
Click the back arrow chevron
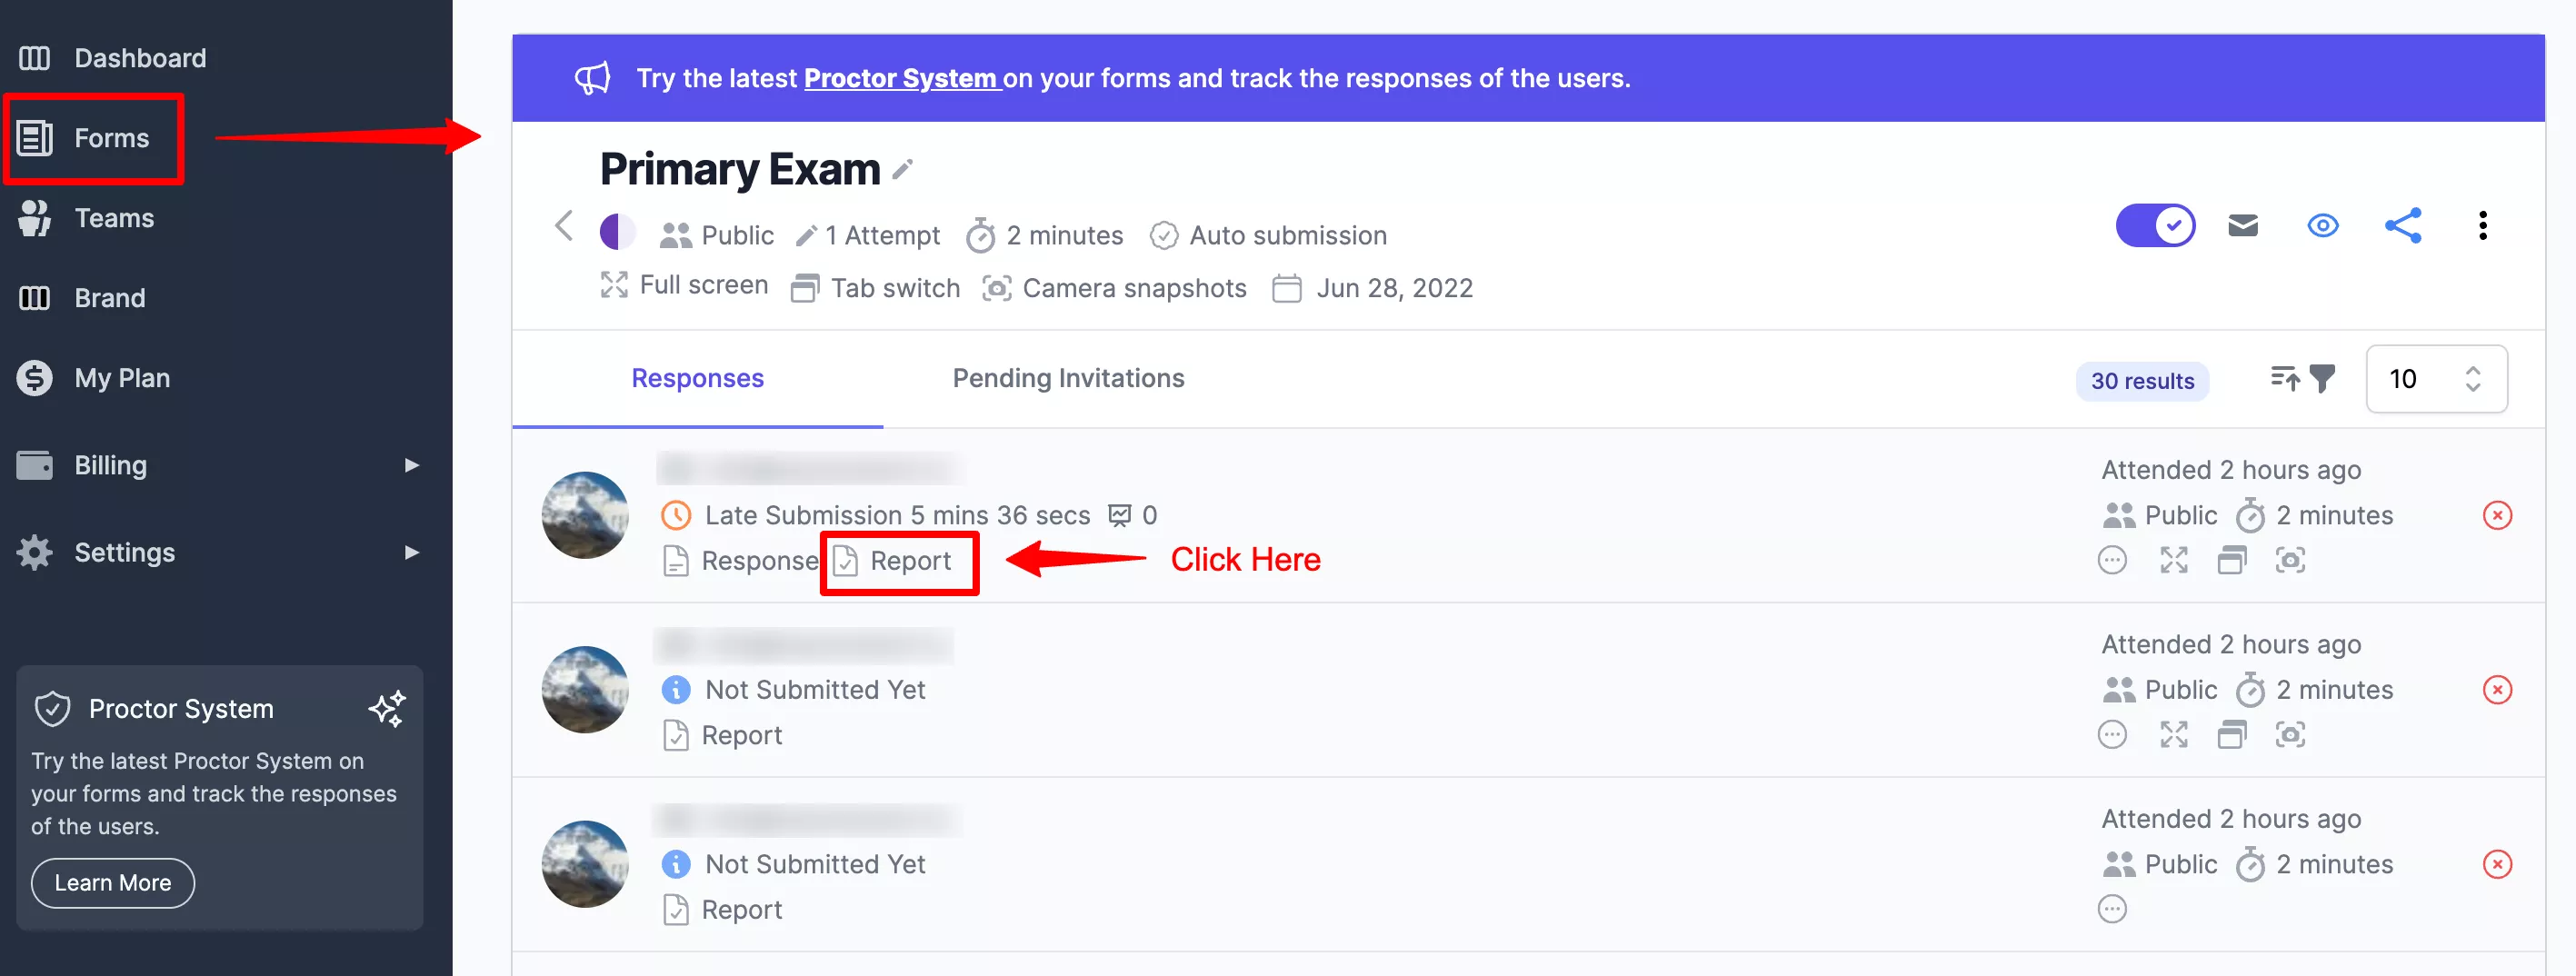pyautogui.click(x=564, y=226)
